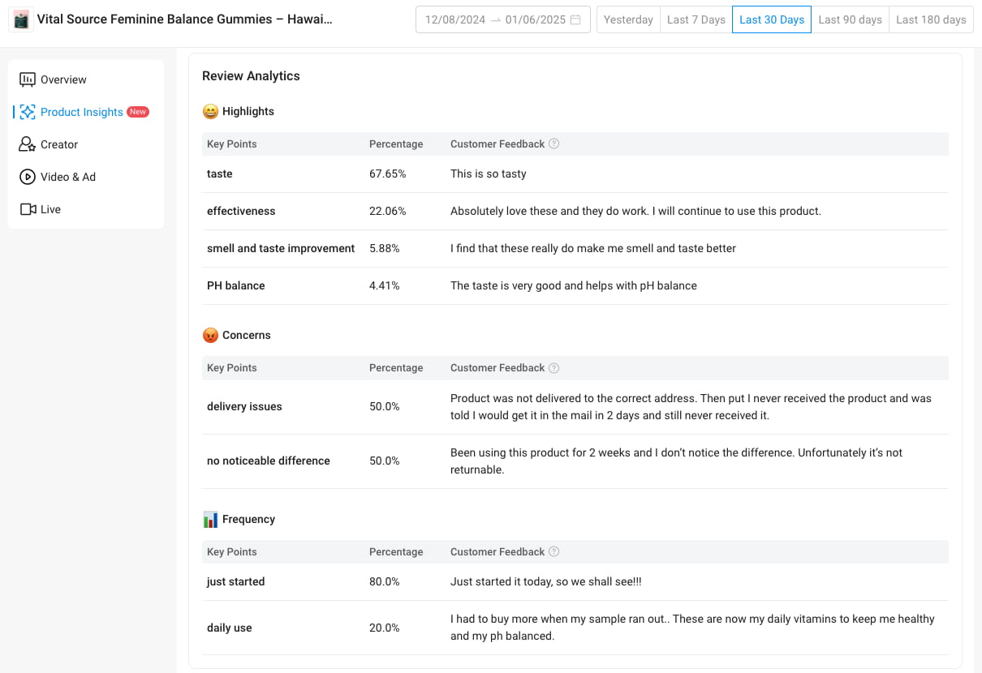
Task: Select the Last 30 Days option
Action: [x=772, y=19]
